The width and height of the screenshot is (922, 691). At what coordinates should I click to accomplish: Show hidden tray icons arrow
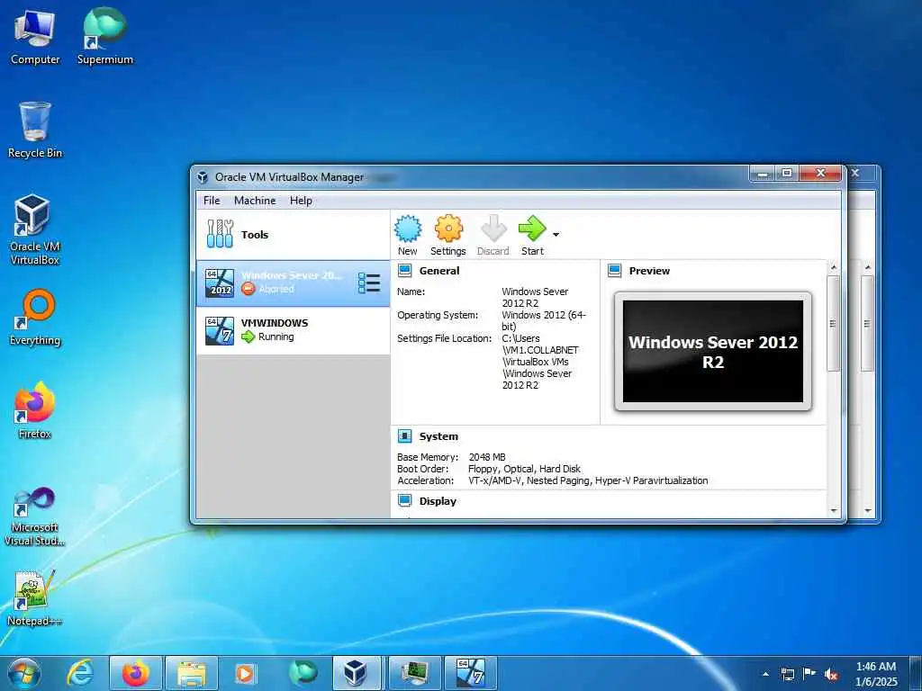point(765,674)
